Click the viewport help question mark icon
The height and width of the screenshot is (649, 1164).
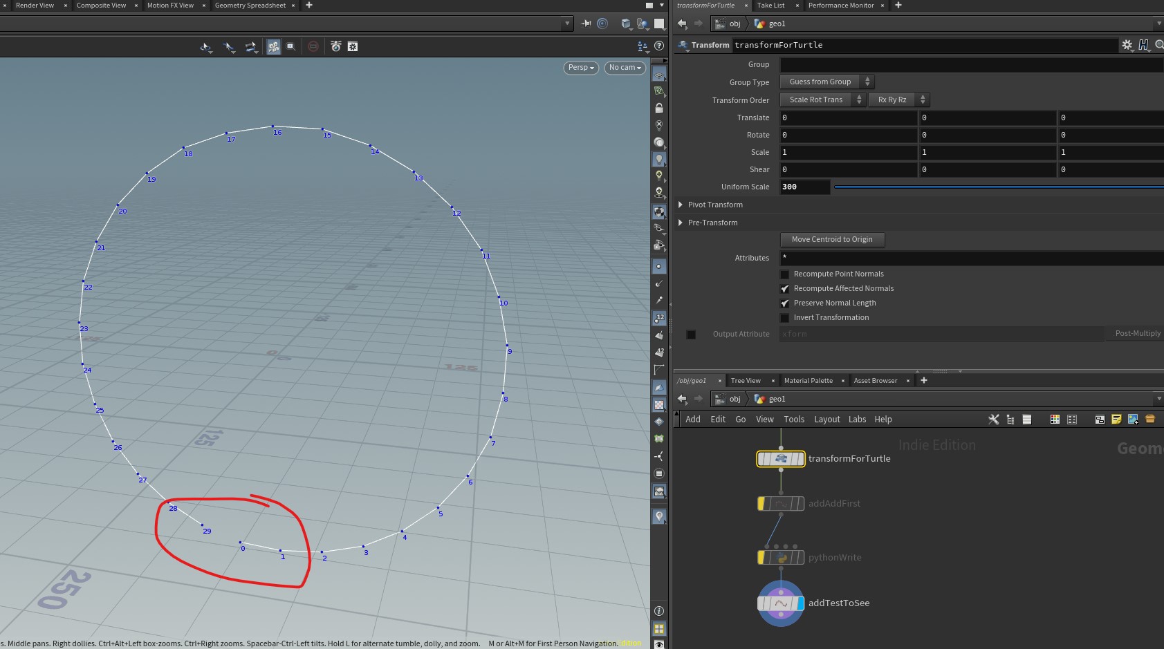(x=659, y=46)
